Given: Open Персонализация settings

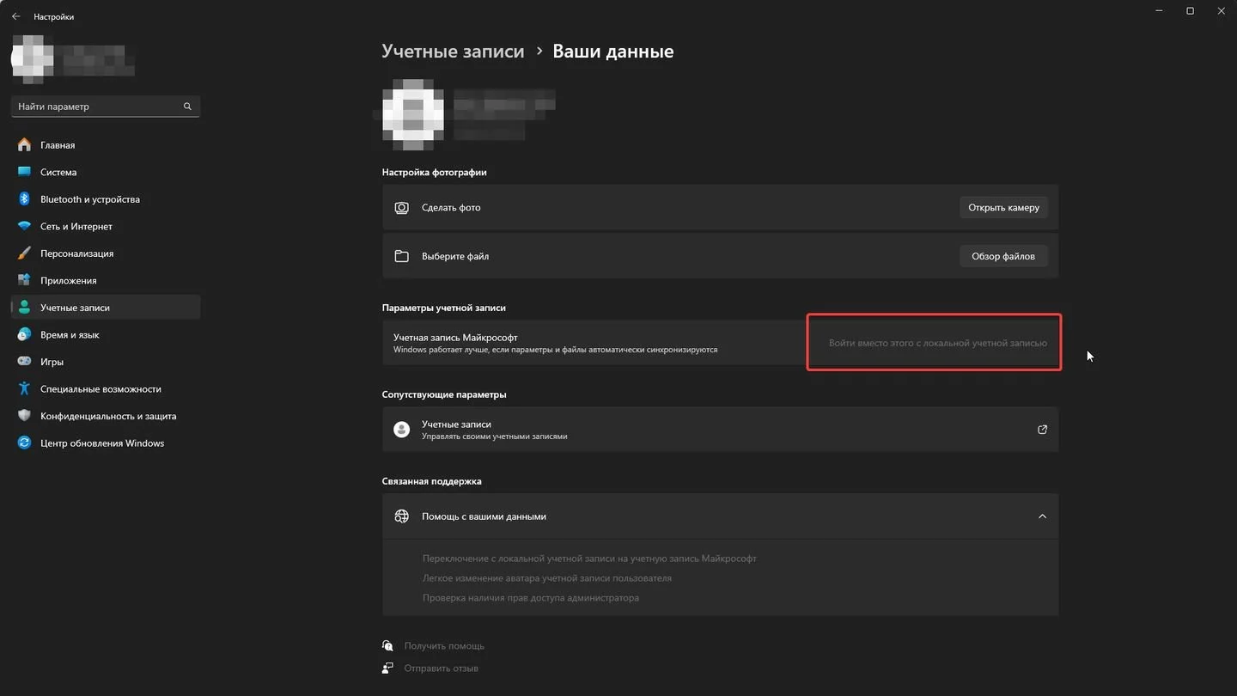Looking at the screenshot, I should point(105,253).
